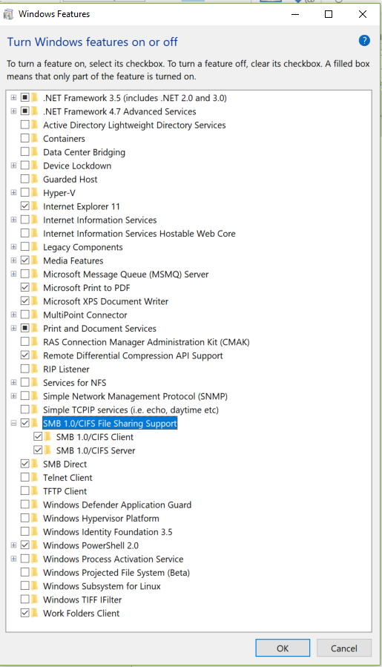Expand .NET Framework 3.5 node
The height and width of the screenshot is (667, 382).
point(13,98)
